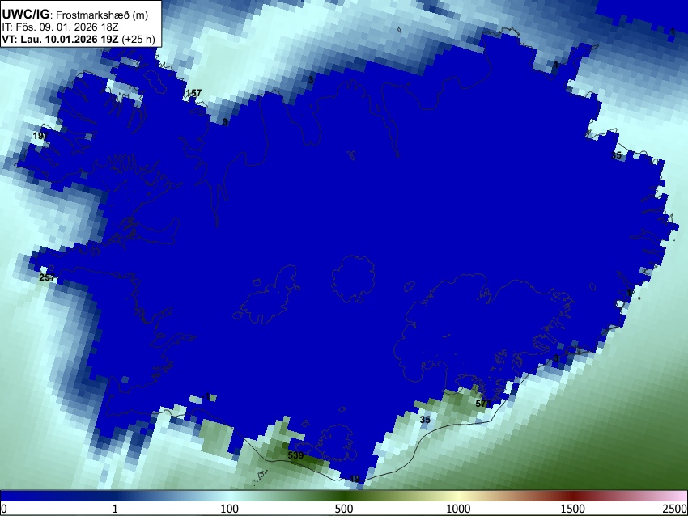Click the legend tick label 500
688x516 pixels.
343,509
